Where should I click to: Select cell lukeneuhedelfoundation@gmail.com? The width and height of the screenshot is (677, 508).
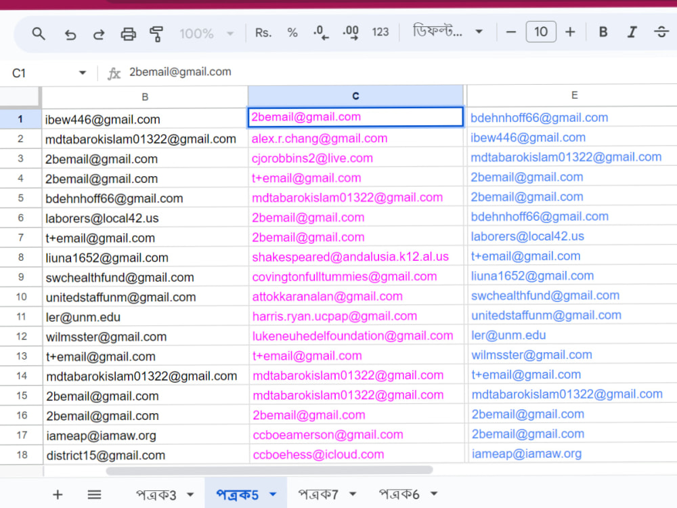tap(357, 336)
